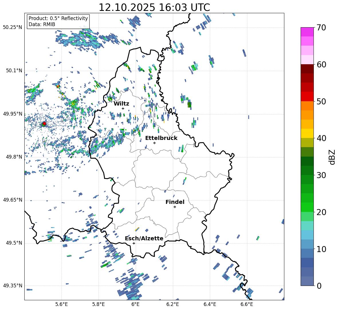Click the 'Product: 0.5° Reflectivity' text
Viewport: 339px width, 310px height.
[x=58, y=18]
